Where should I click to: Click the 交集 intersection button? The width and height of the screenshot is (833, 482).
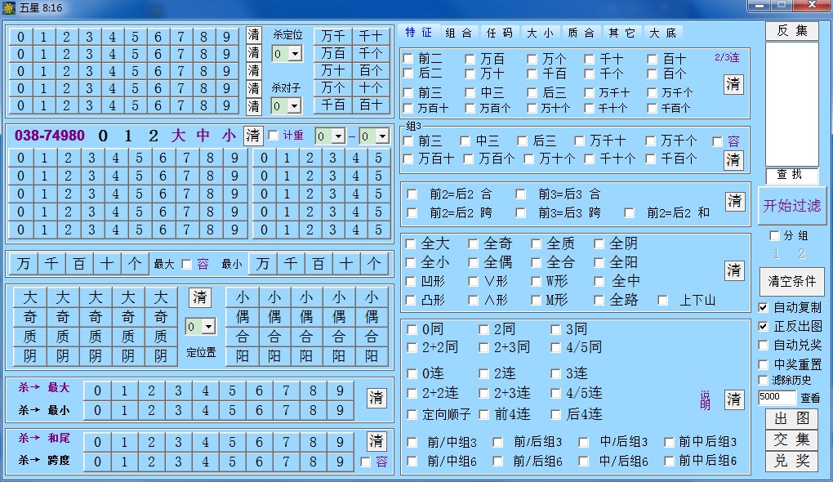[790, 441]
